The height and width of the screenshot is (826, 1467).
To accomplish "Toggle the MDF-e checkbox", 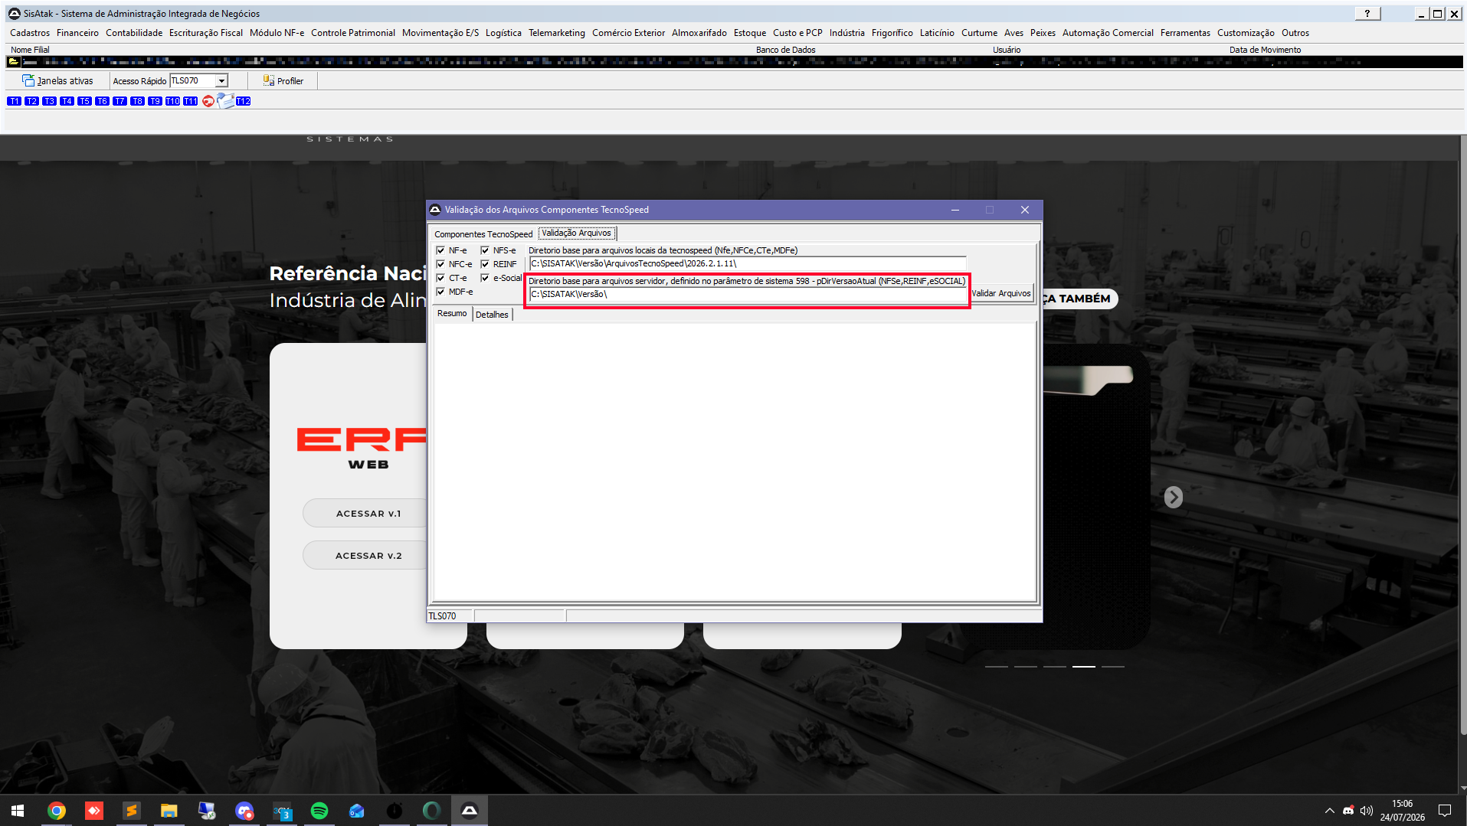I will click(440, 292).
